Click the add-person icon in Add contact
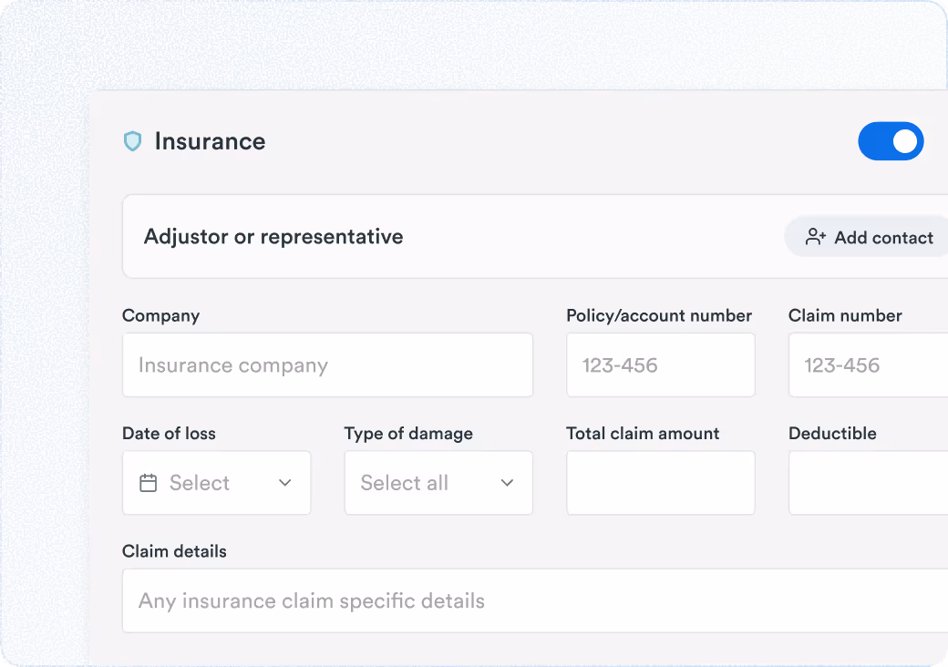Image resolution: width=948 pixels, height=667 pixels. tap(816, 237)
